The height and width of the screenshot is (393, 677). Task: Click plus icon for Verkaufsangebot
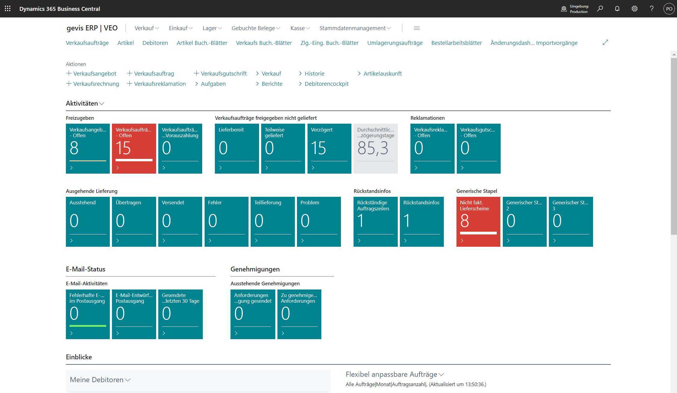(69, 73)
